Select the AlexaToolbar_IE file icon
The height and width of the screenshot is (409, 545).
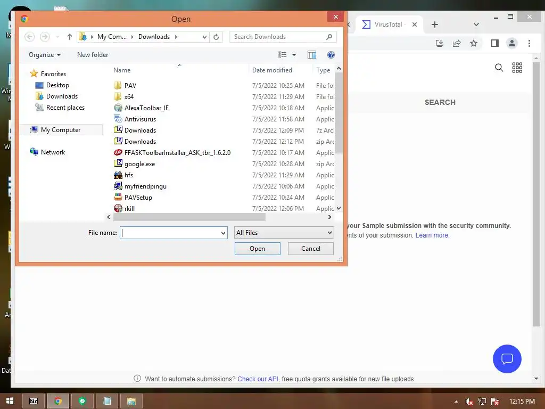[118, 108]
